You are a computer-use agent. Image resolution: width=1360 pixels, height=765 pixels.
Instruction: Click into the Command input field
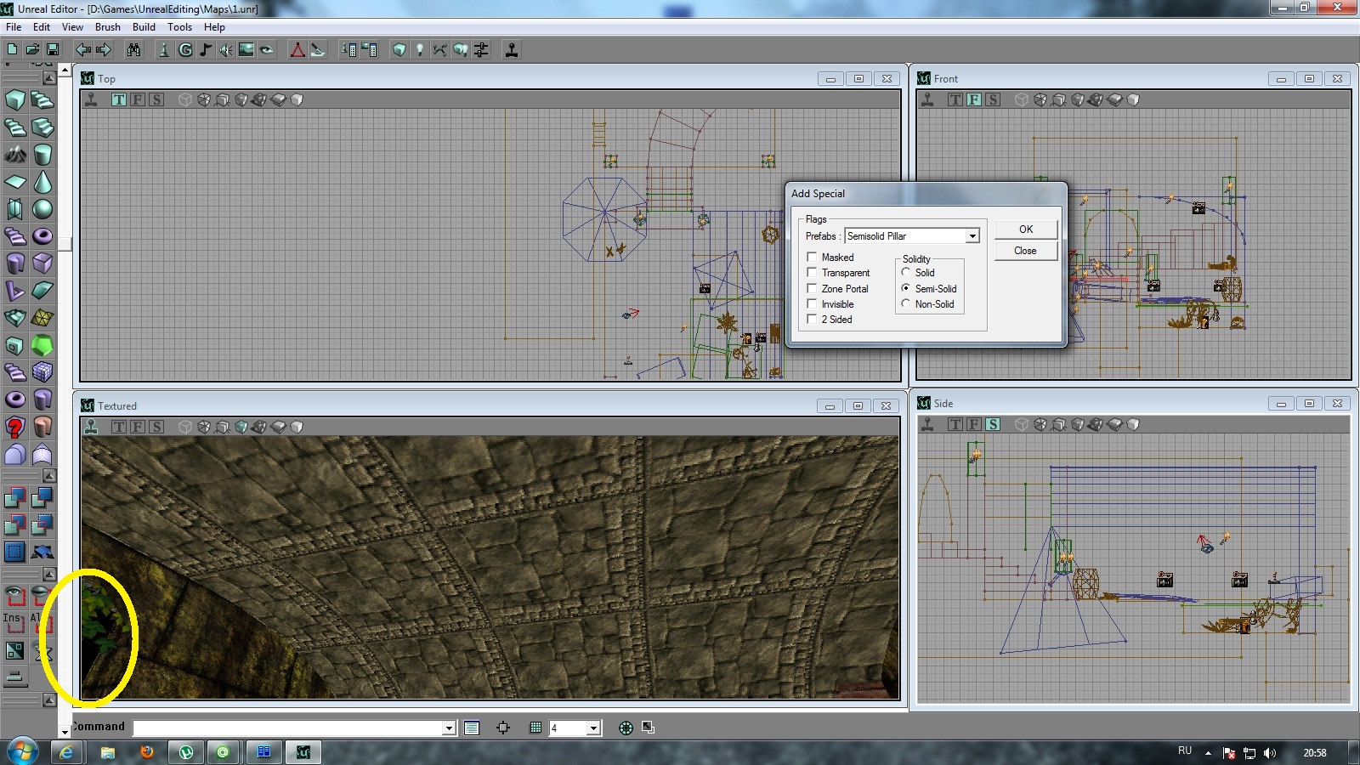[x=287, y=728]
